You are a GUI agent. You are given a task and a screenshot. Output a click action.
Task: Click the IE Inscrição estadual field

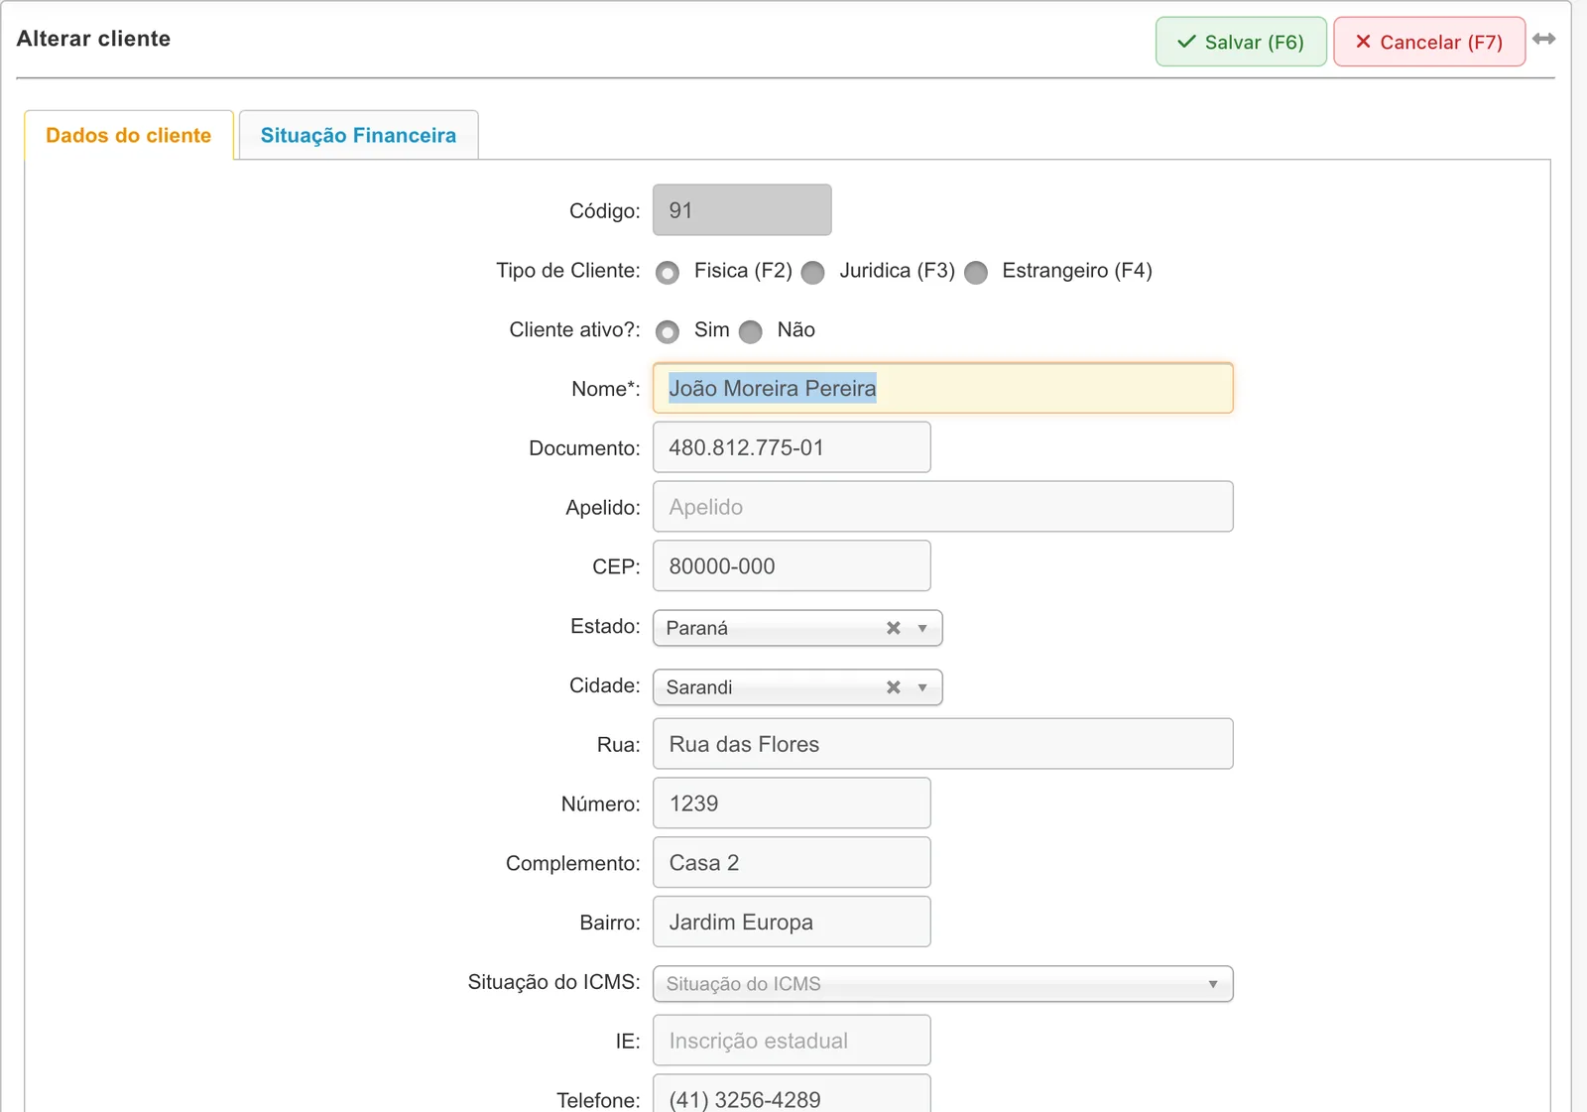(x=792, y=1041)
